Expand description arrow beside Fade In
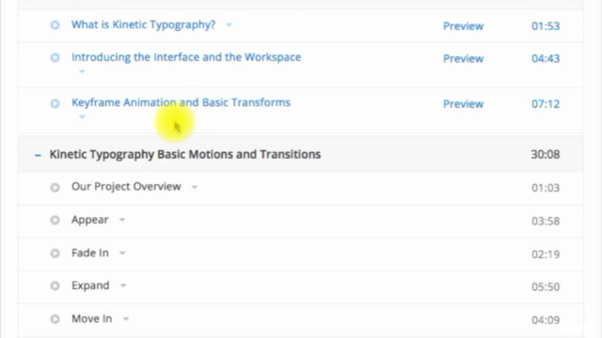The width and height of the screenshot is (602, 338). tap(122, 253)
